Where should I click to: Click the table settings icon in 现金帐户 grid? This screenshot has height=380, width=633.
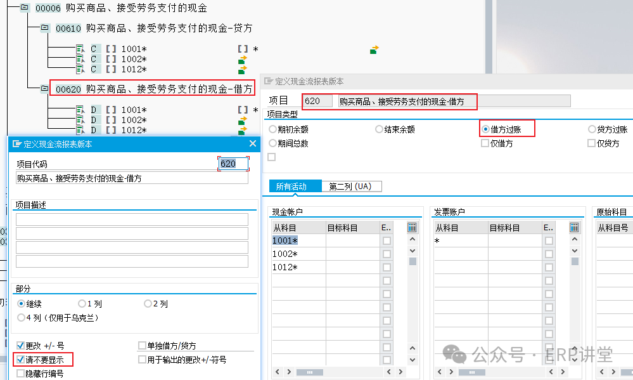(412, 227)
